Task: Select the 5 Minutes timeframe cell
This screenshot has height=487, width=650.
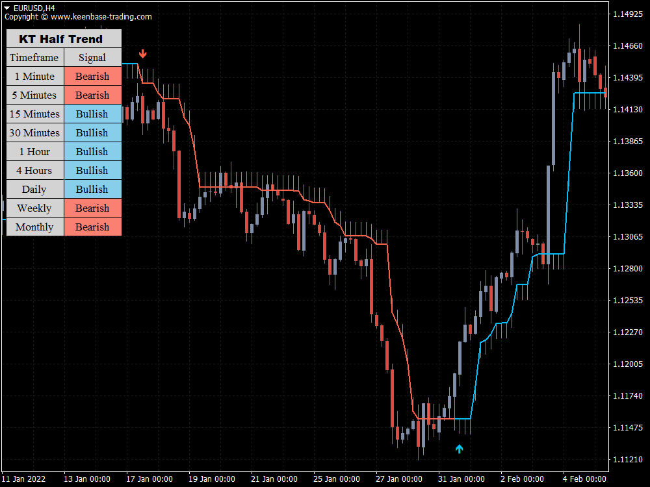Action: pyautogui.click(x=35, y=95)
